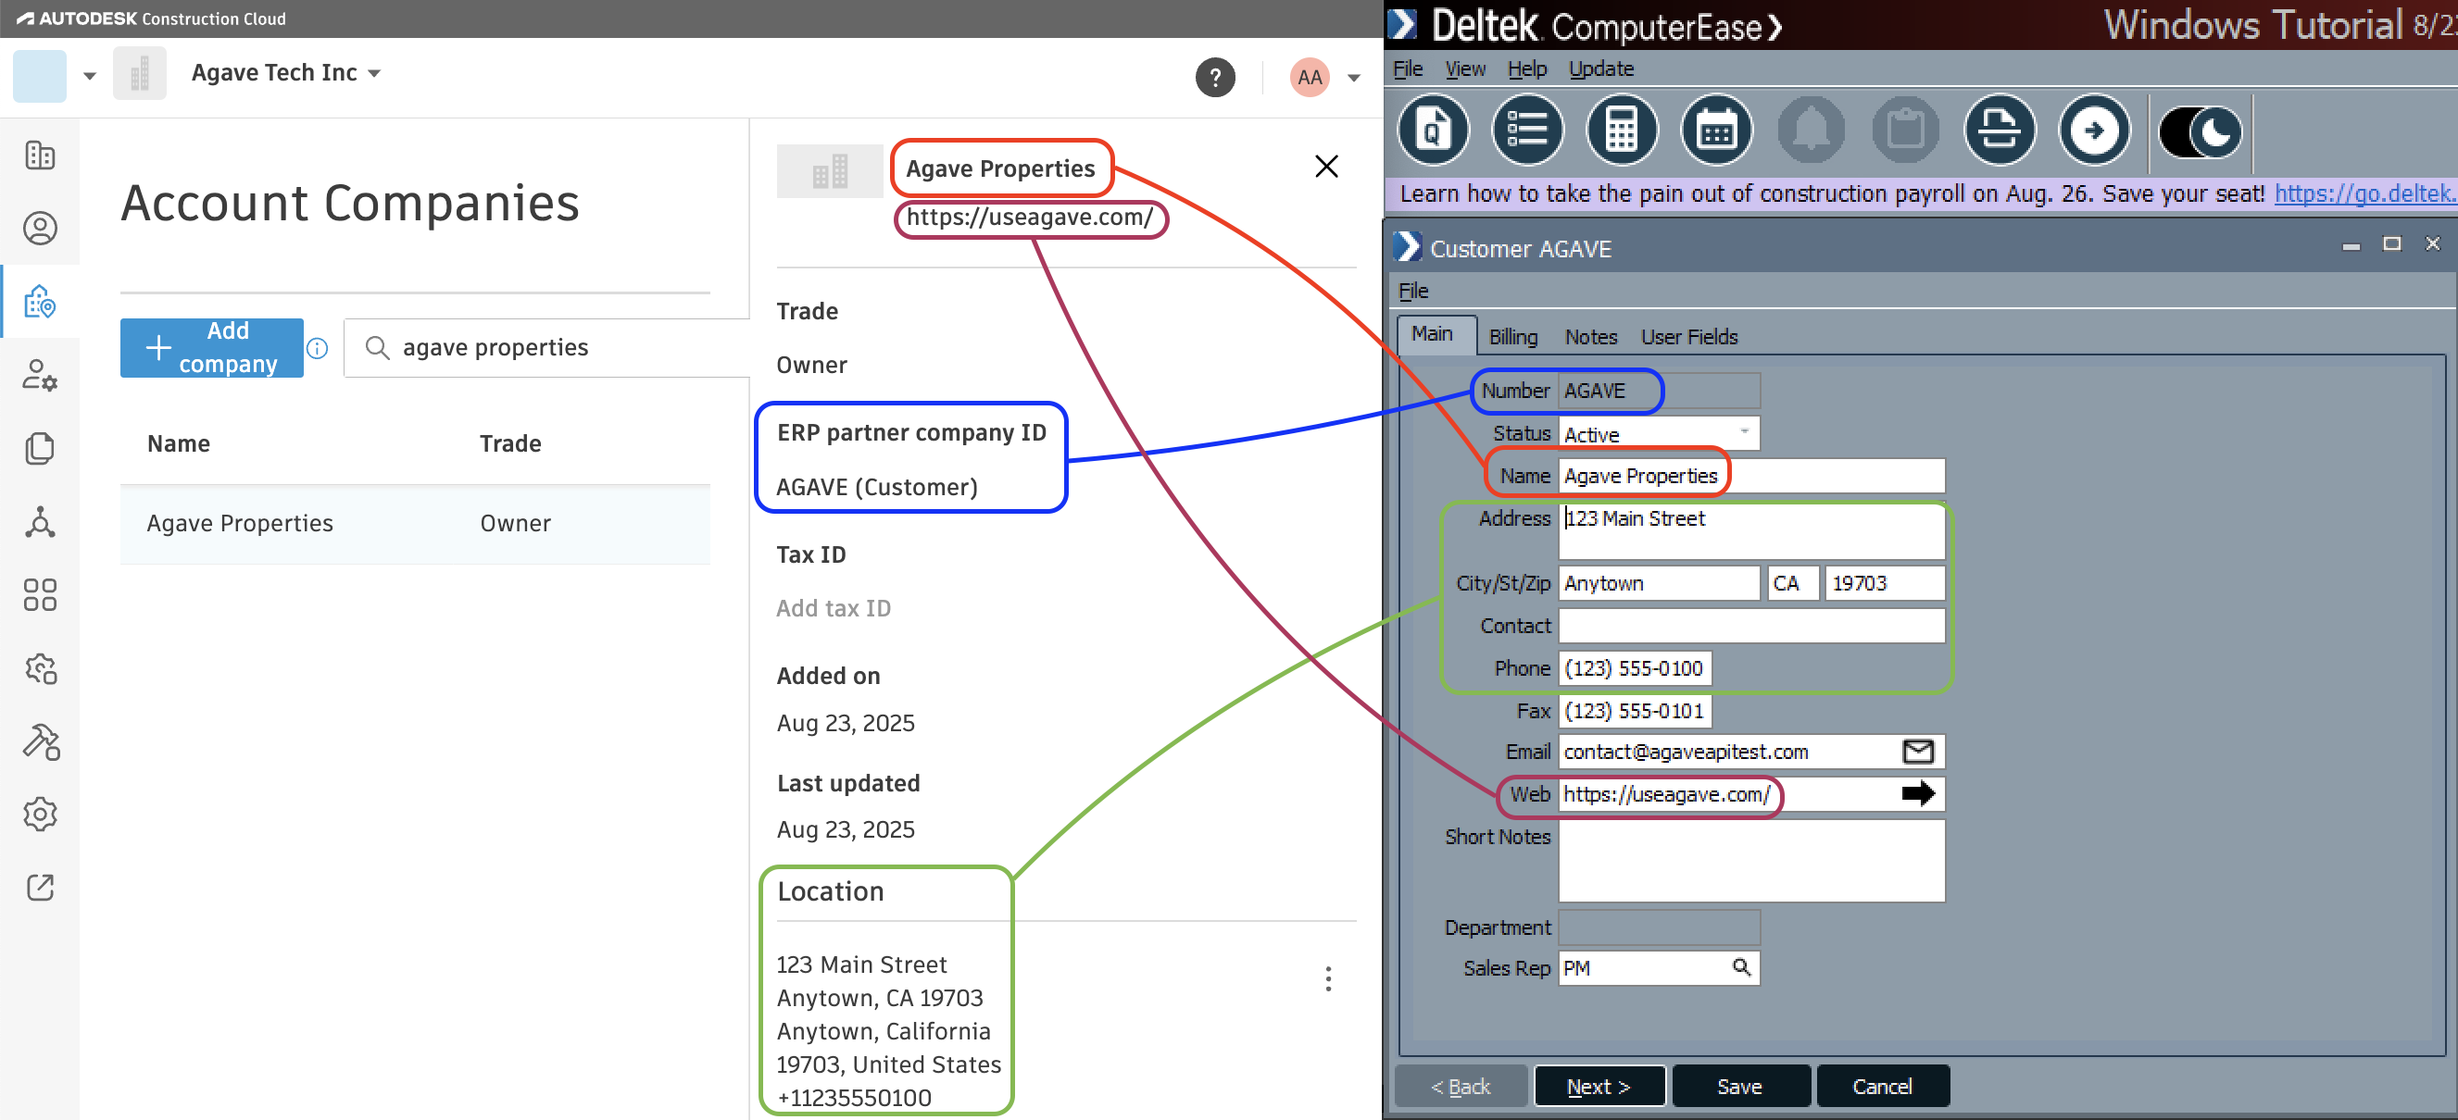This screenshot has width=2458, height=1120.
Task: Open the AA user avatar menu
Action: (1310, 77)
